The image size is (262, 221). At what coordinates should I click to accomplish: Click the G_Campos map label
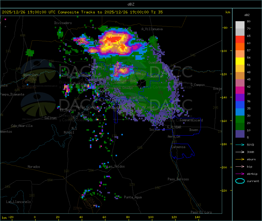tap(198, 85)
